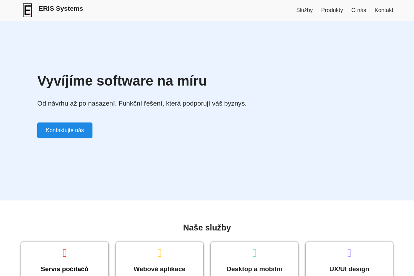Click the hero subtitle about Funkční řešení
The image size is (414, 276).
142,103
